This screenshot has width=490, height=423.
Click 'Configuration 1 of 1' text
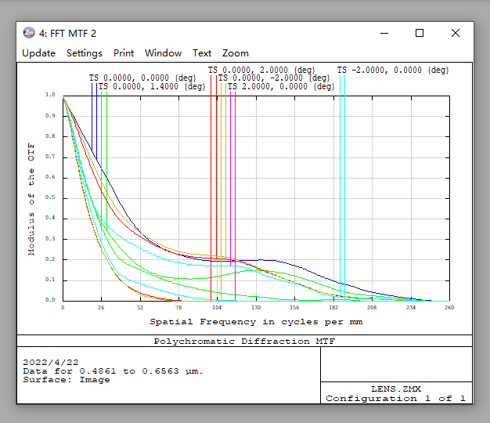coord(395,398)
